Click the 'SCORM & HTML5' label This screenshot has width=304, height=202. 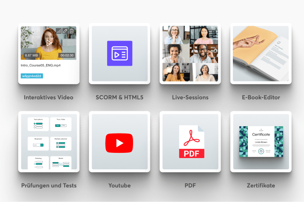pyautogui.click(x=119, y=98)
